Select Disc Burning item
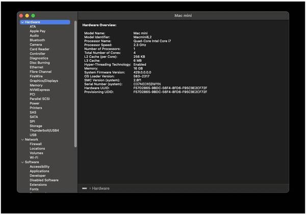The image size is (306, 215). pos(40,63)
